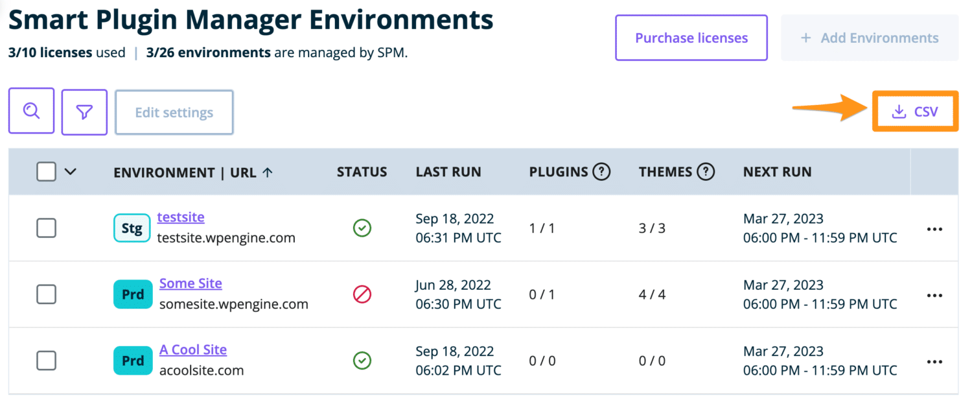Expand the bulk selection dropdown arrow
Screen dimensions: 972x402
[71, 172]
